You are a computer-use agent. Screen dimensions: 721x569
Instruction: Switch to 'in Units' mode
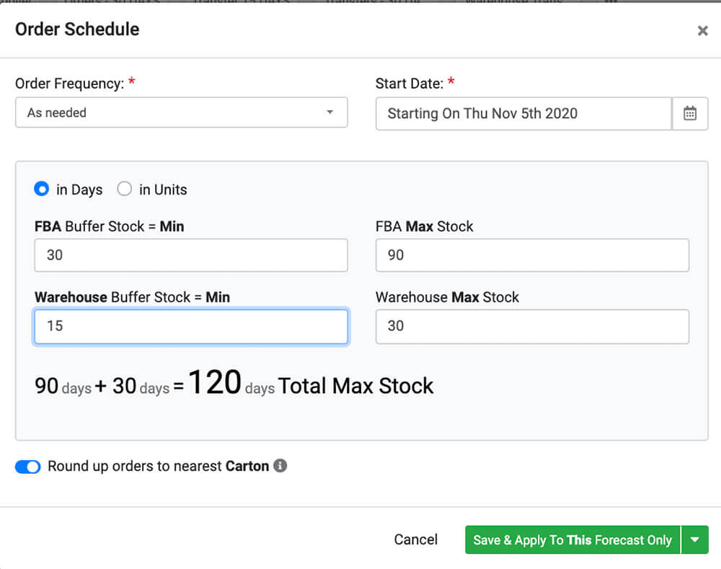123,189
